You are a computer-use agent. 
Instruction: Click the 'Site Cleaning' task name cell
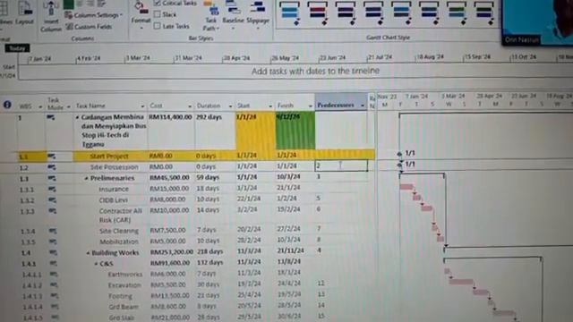pyautogui.click(x=119, y=231)
